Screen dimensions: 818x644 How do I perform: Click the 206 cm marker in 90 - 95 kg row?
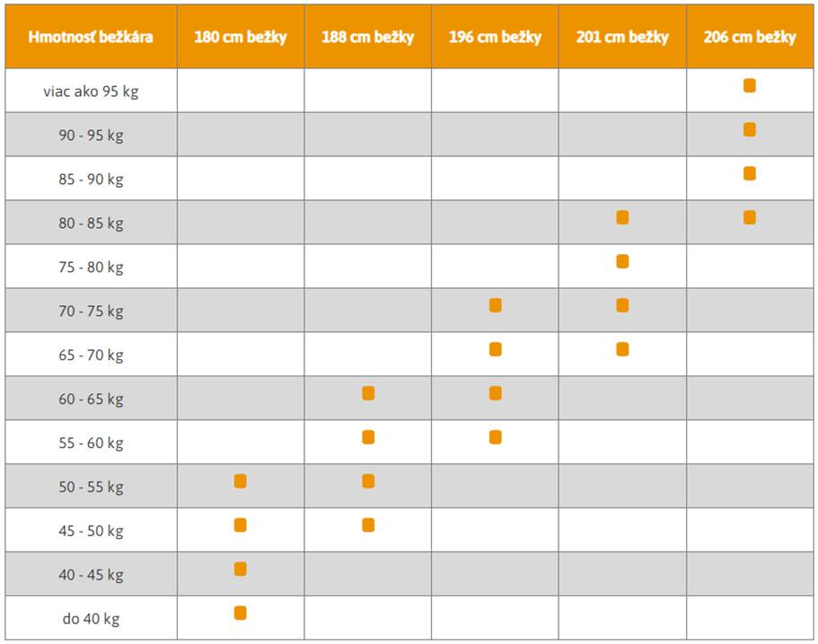click(750, 129)
